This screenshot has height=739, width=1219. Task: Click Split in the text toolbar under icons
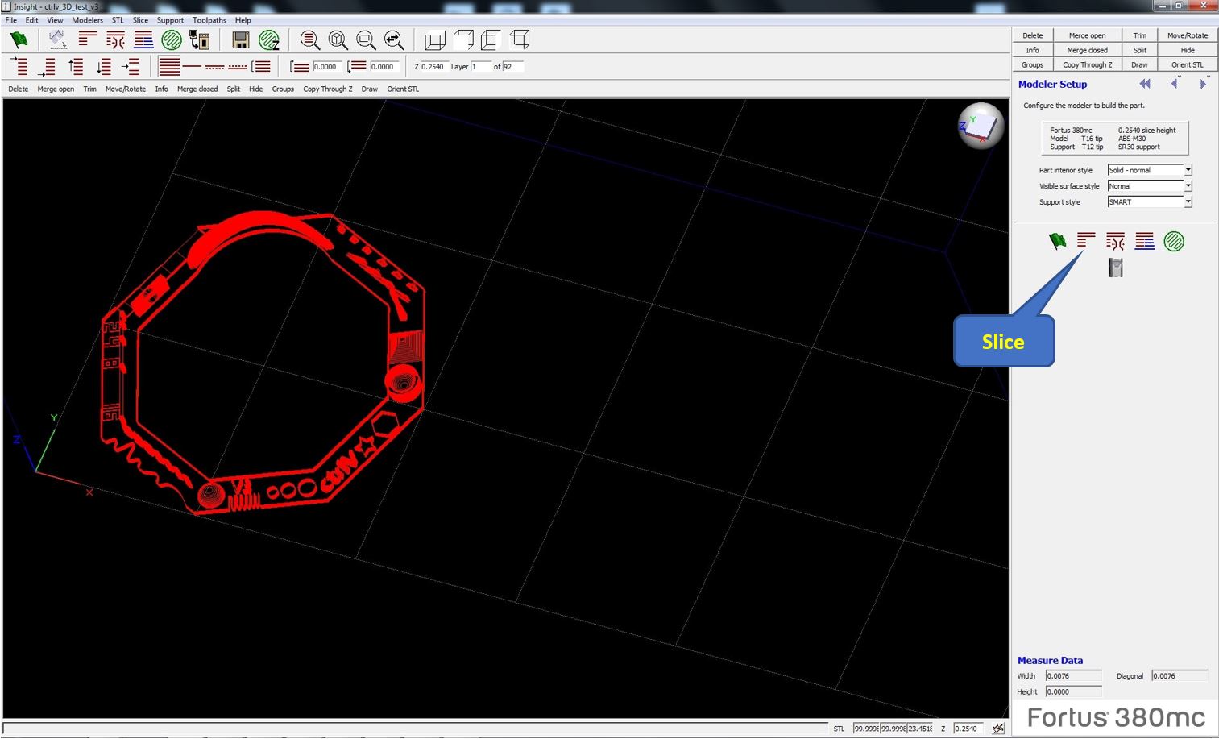click(234, 89)
